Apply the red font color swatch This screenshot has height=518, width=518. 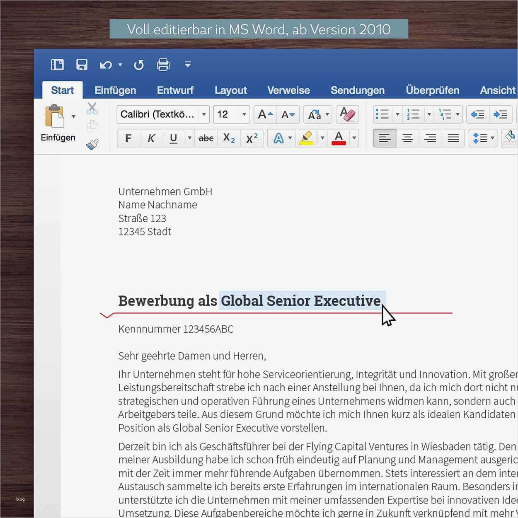(x=339, y=138)
